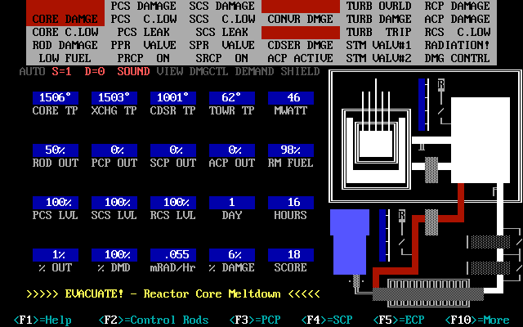
Task: Toggle the AUTO mode indicator
Action: pos(33,71)
